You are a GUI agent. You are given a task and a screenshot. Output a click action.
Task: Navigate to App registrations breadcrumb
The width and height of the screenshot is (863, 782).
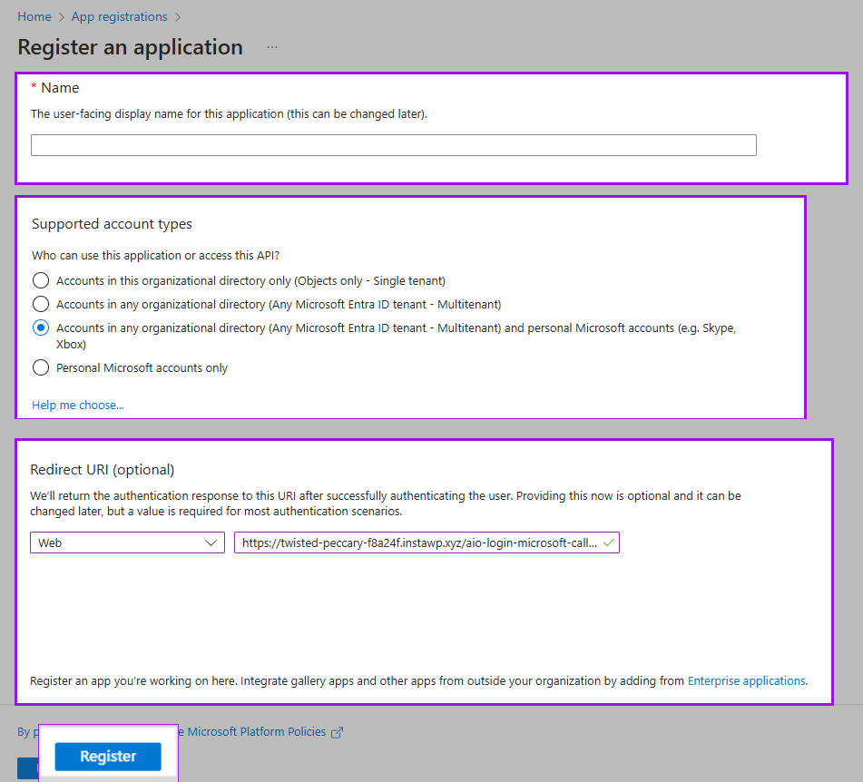tap(119, 16)
